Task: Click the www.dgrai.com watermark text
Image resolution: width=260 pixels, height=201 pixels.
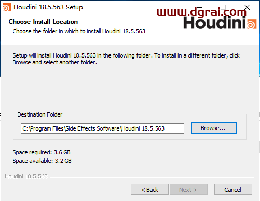Action: pyautogui.click(x=201, y=12)
